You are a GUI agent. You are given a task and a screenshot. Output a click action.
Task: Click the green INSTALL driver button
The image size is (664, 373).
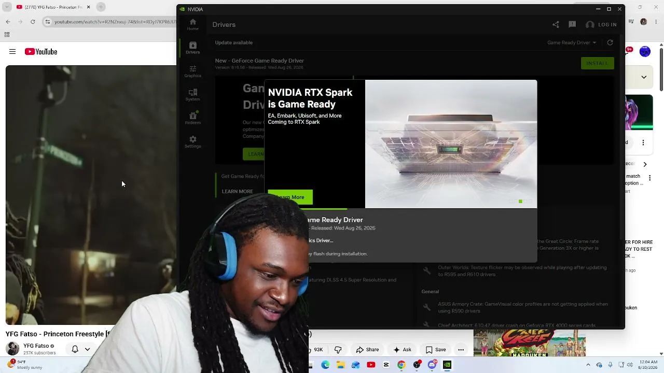point(597,63)
